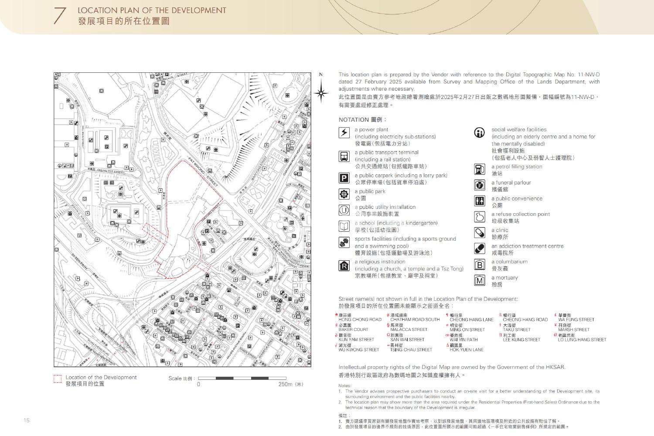The width and height of the screenshot is (654, 436).
Task: Click 'WAI YIN PATH' in the street name list
Action: [x=464, y=340]
